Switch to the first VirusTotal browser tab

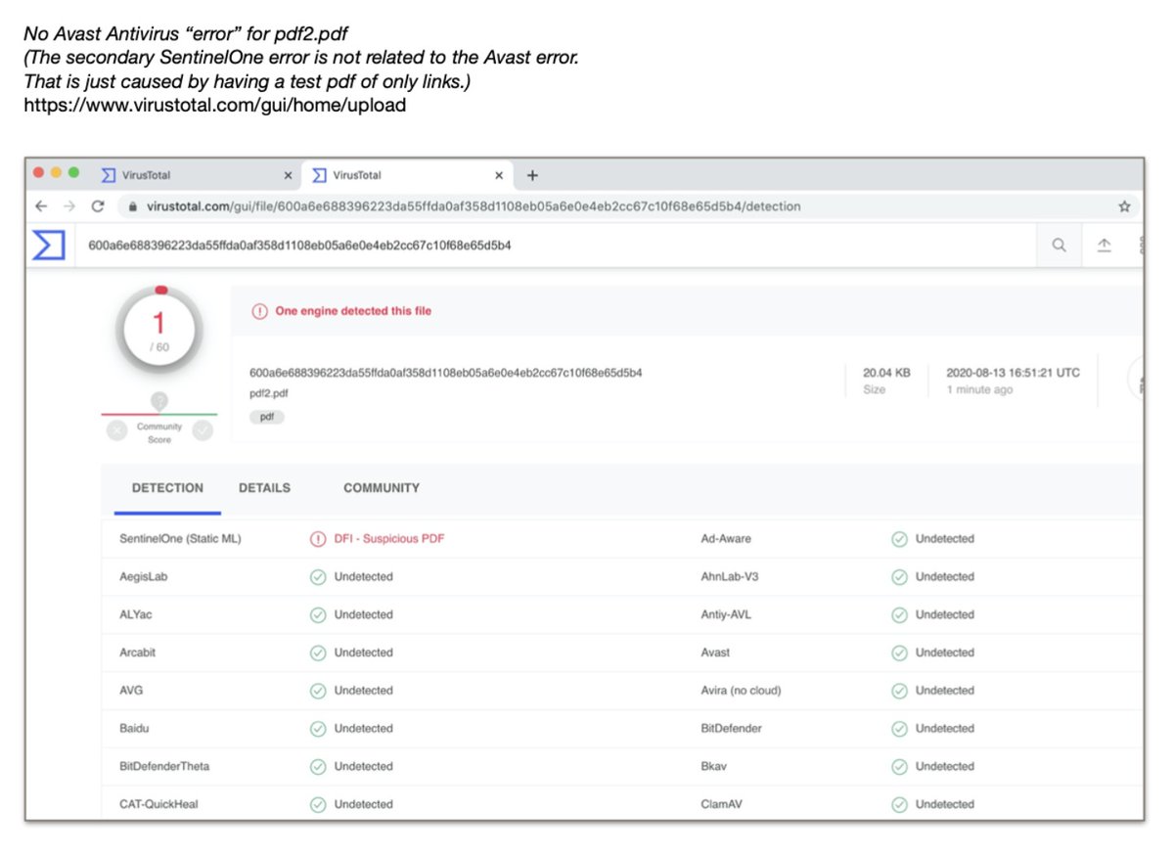coord(196,175)
